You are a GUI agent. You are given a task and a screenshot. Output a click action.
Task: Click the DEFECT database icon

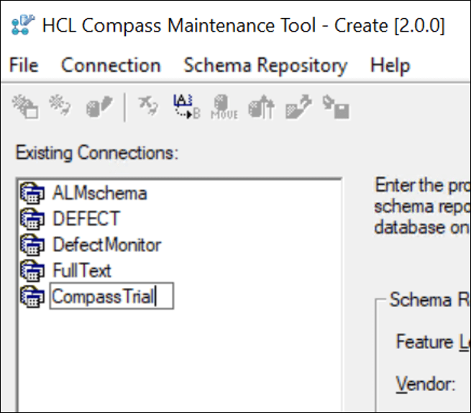pos(32,218)
